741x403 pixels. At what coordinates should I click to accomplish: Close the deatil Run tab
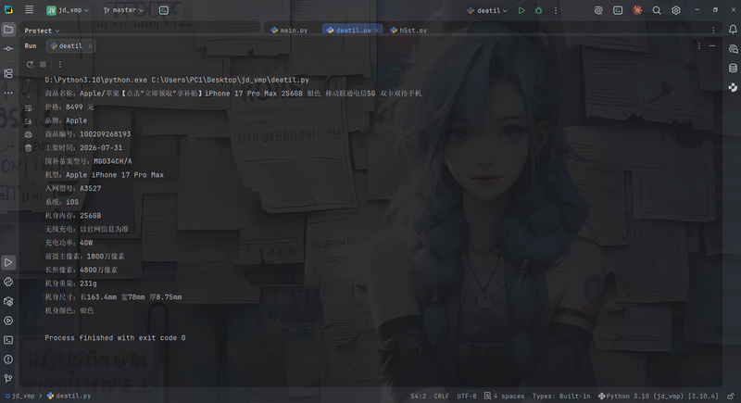(90, 45)
